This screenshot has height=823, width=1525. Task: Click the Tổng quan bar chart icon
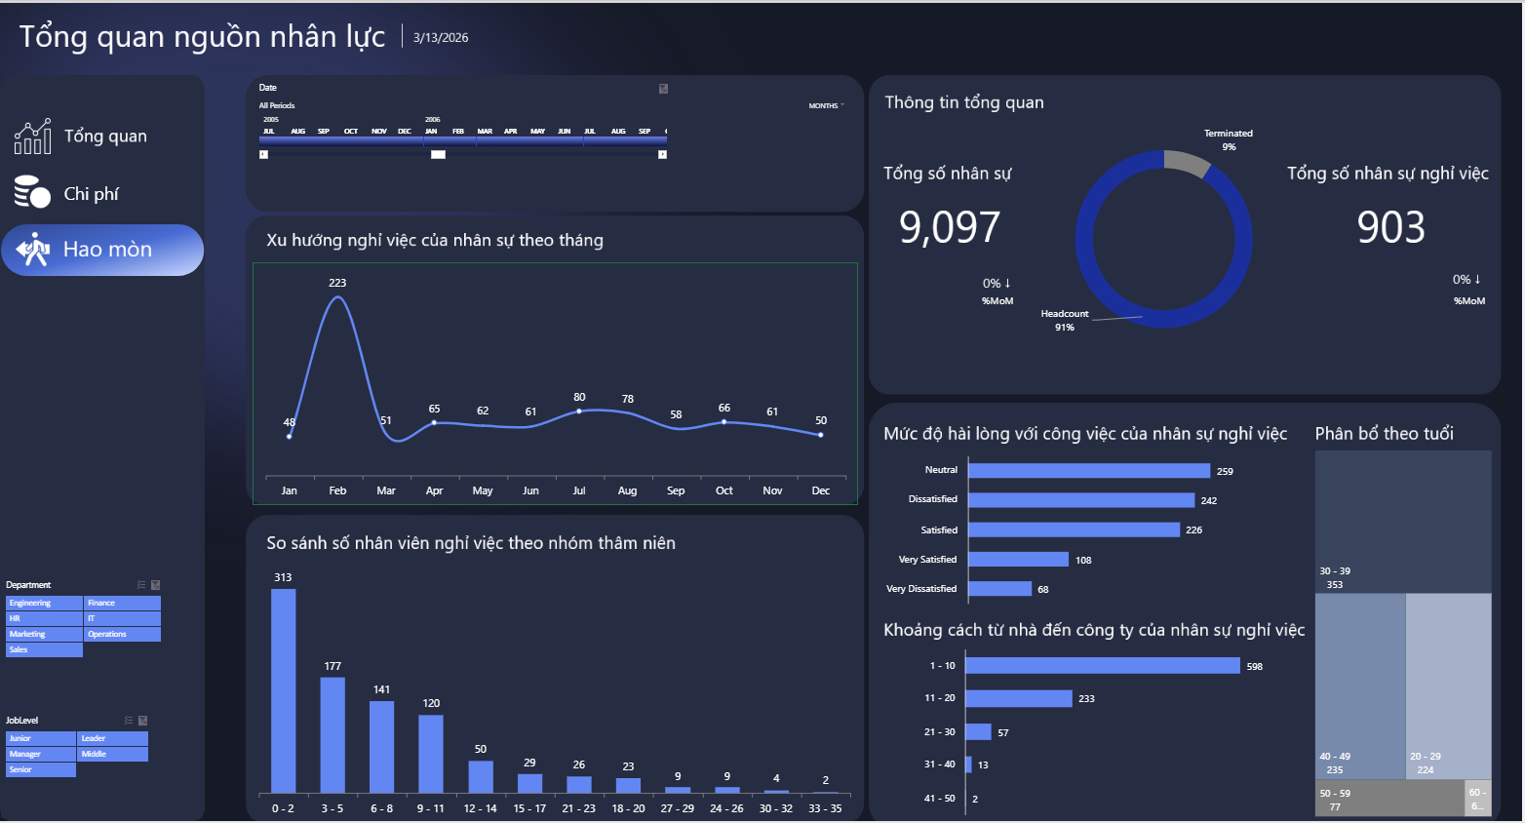pos(32,137)
